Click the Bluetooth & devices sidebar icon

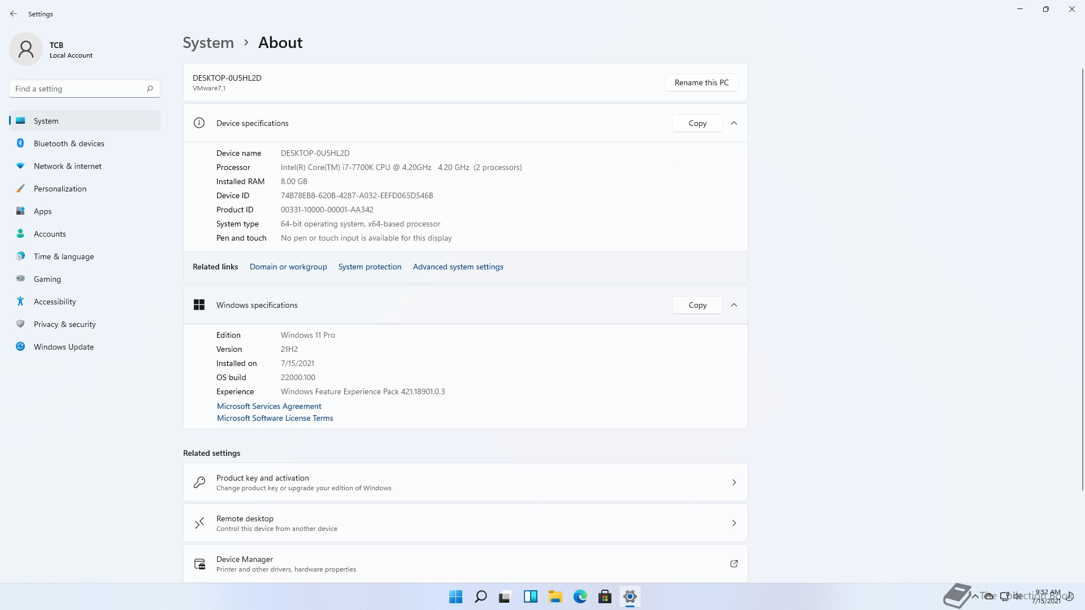(20, 143)
